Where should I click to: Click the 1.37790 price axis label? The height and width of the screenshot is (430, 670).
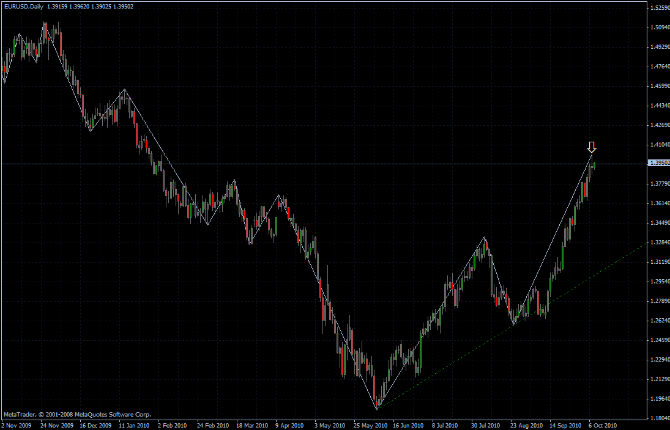click(660, 184)
